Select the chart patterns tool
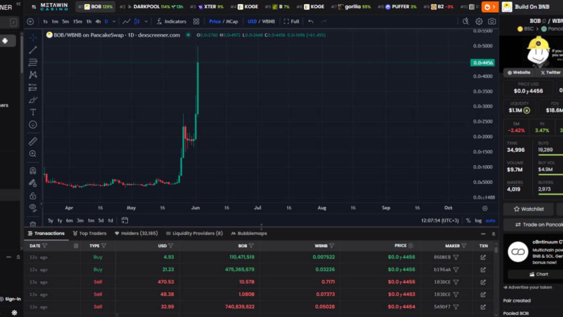The height and width of the screenshot is (317, 563). pyautogui.click(x=33, y=74)
